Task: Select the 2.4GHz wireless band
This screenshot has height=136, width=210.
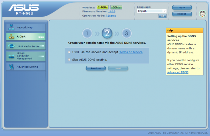Action: [103, 7]
